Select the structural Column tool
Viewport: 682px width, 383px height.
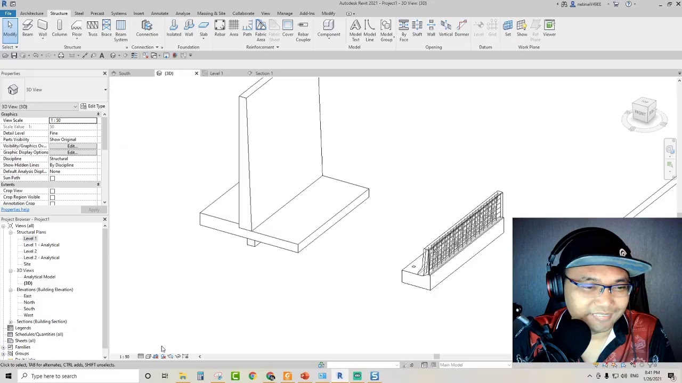click(60, 29)
